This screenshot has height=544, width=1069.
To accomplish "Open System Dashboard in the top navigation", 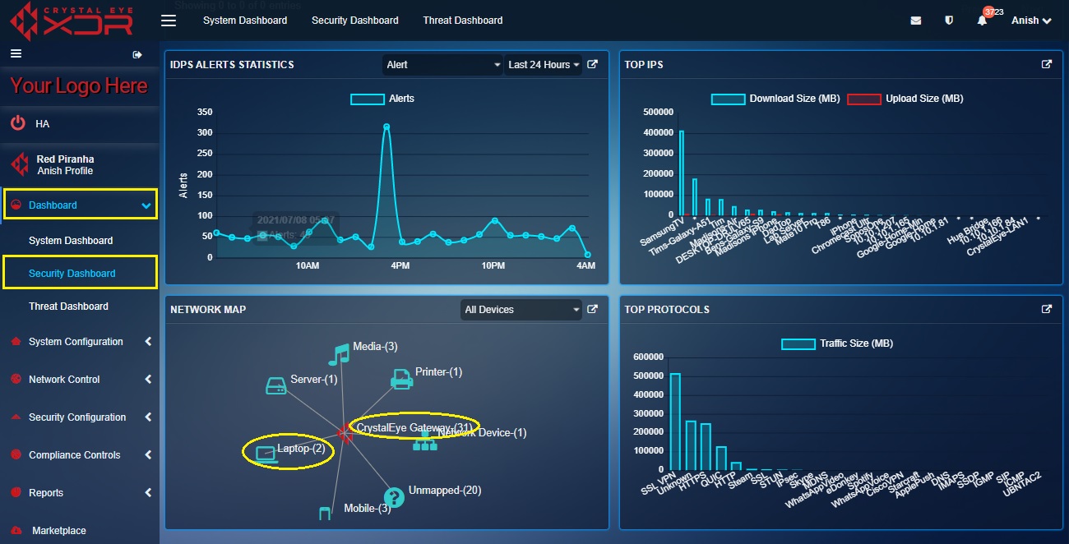I will [245, 21].
